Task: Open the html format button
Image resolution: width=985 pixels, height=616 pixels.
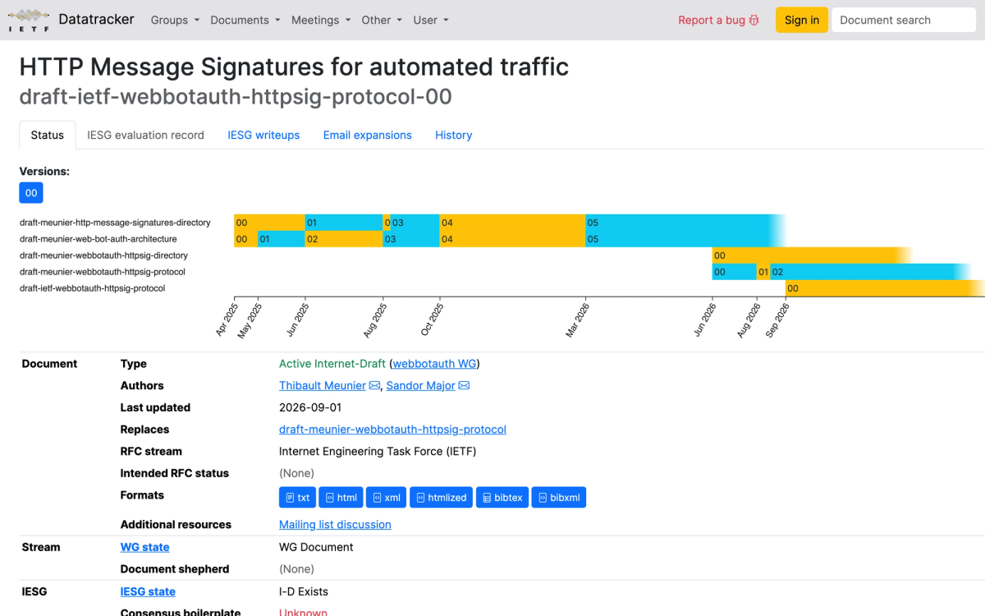Action: coord(340,498)
